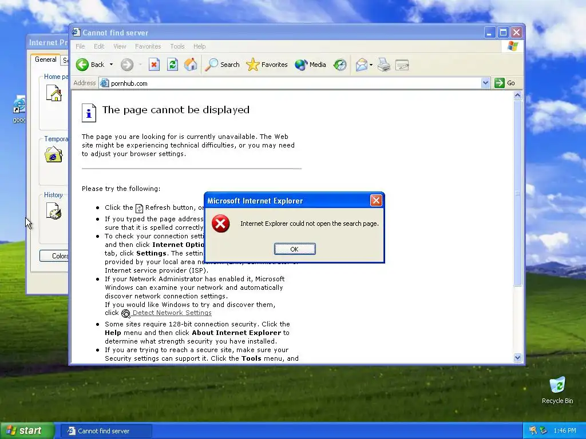The image size is (586, 439).
Task: Click the Cannot find server taskbar button
Action: coord(106,431)
